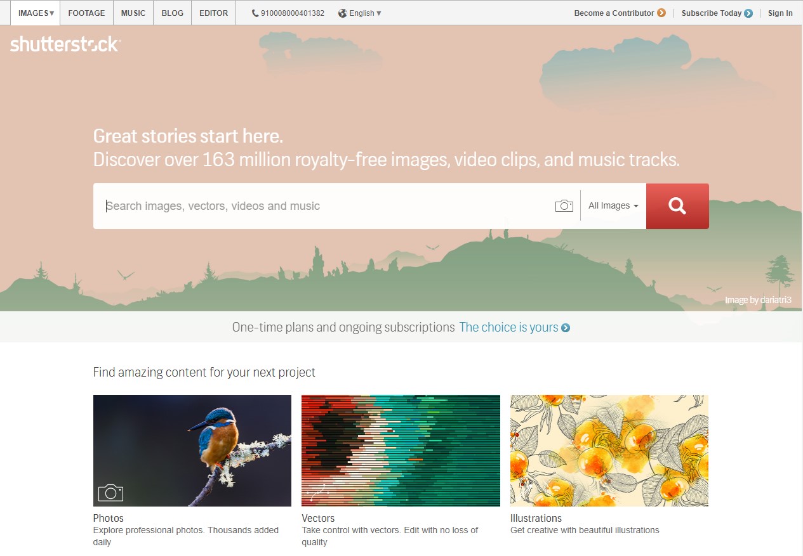Expand the IMAGES dropdown menu
Viewport: 803px width, 556px height.
click(35, 13)
